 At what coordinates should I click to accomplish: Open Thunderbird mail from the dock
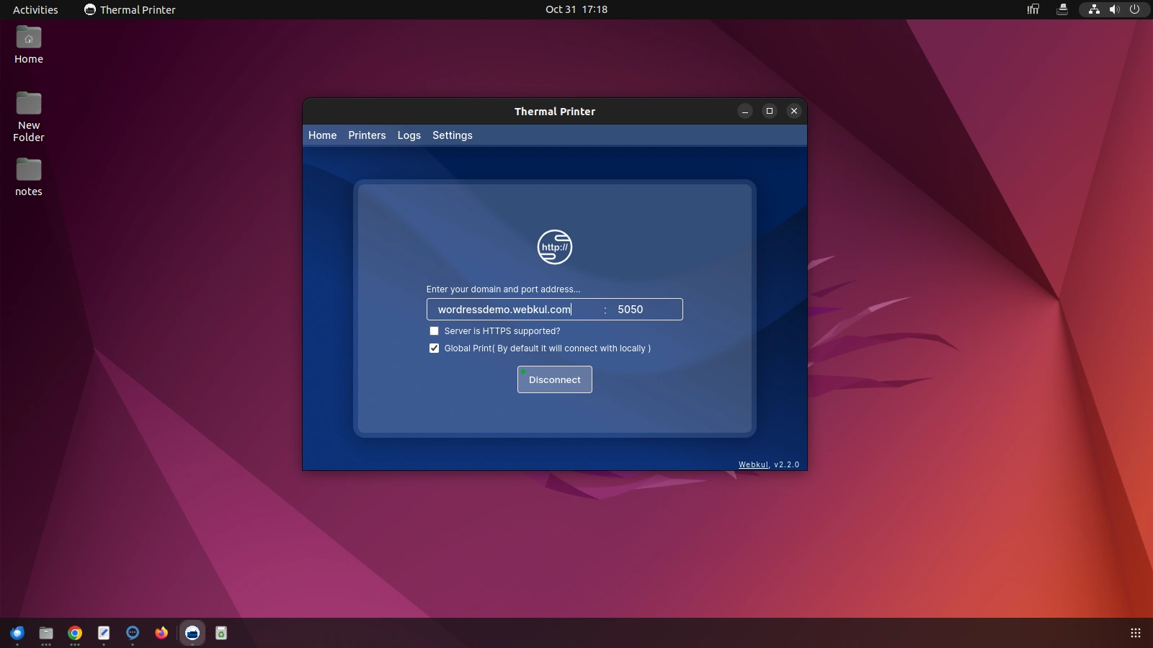(17, 633)
